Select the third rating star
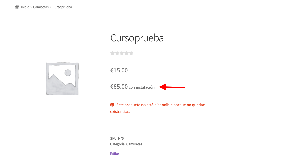The width and height of the screenshot is (289, 161). (x=122, y=53)
